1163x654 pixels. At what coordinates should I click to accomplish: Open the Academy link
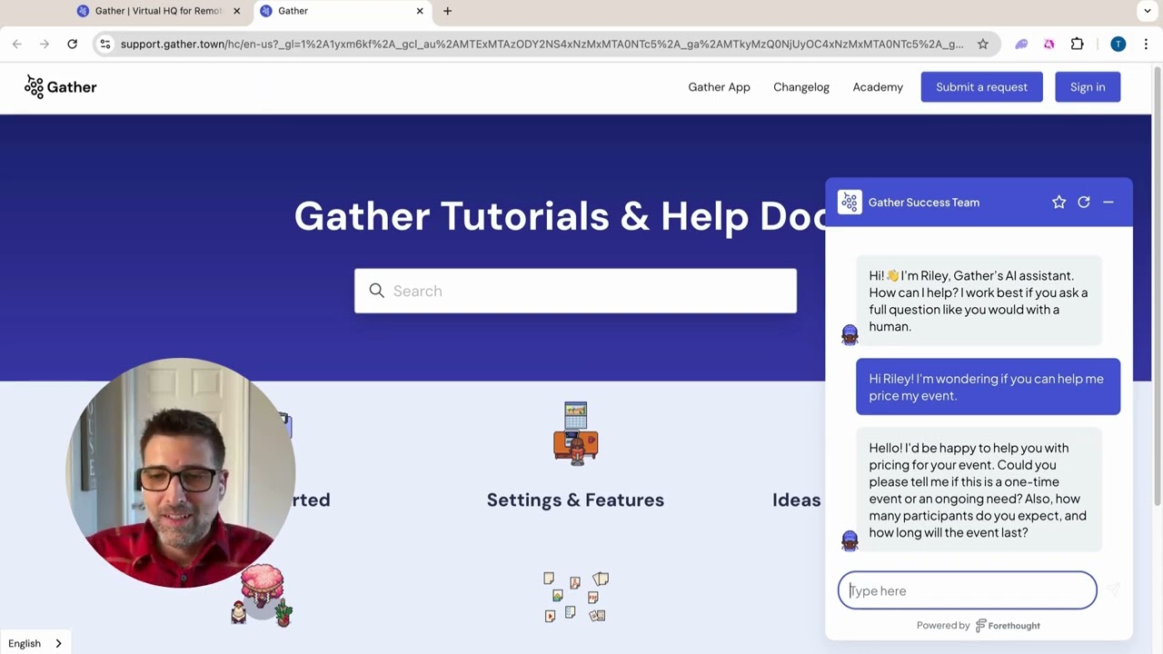[878, 87]
